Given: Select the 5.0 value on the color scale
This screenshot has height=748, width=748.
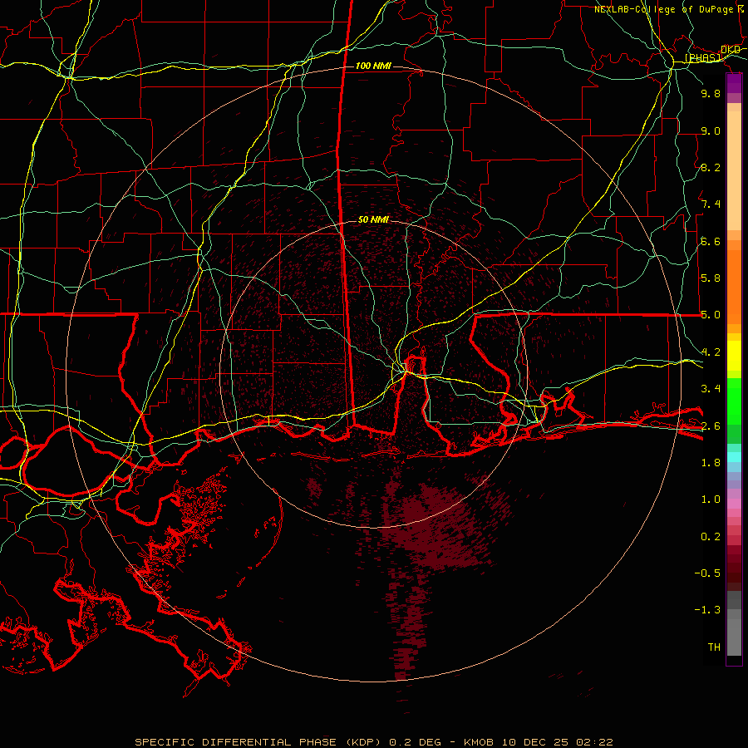Looking at the screenshot, I should click(x=711, y=315).
